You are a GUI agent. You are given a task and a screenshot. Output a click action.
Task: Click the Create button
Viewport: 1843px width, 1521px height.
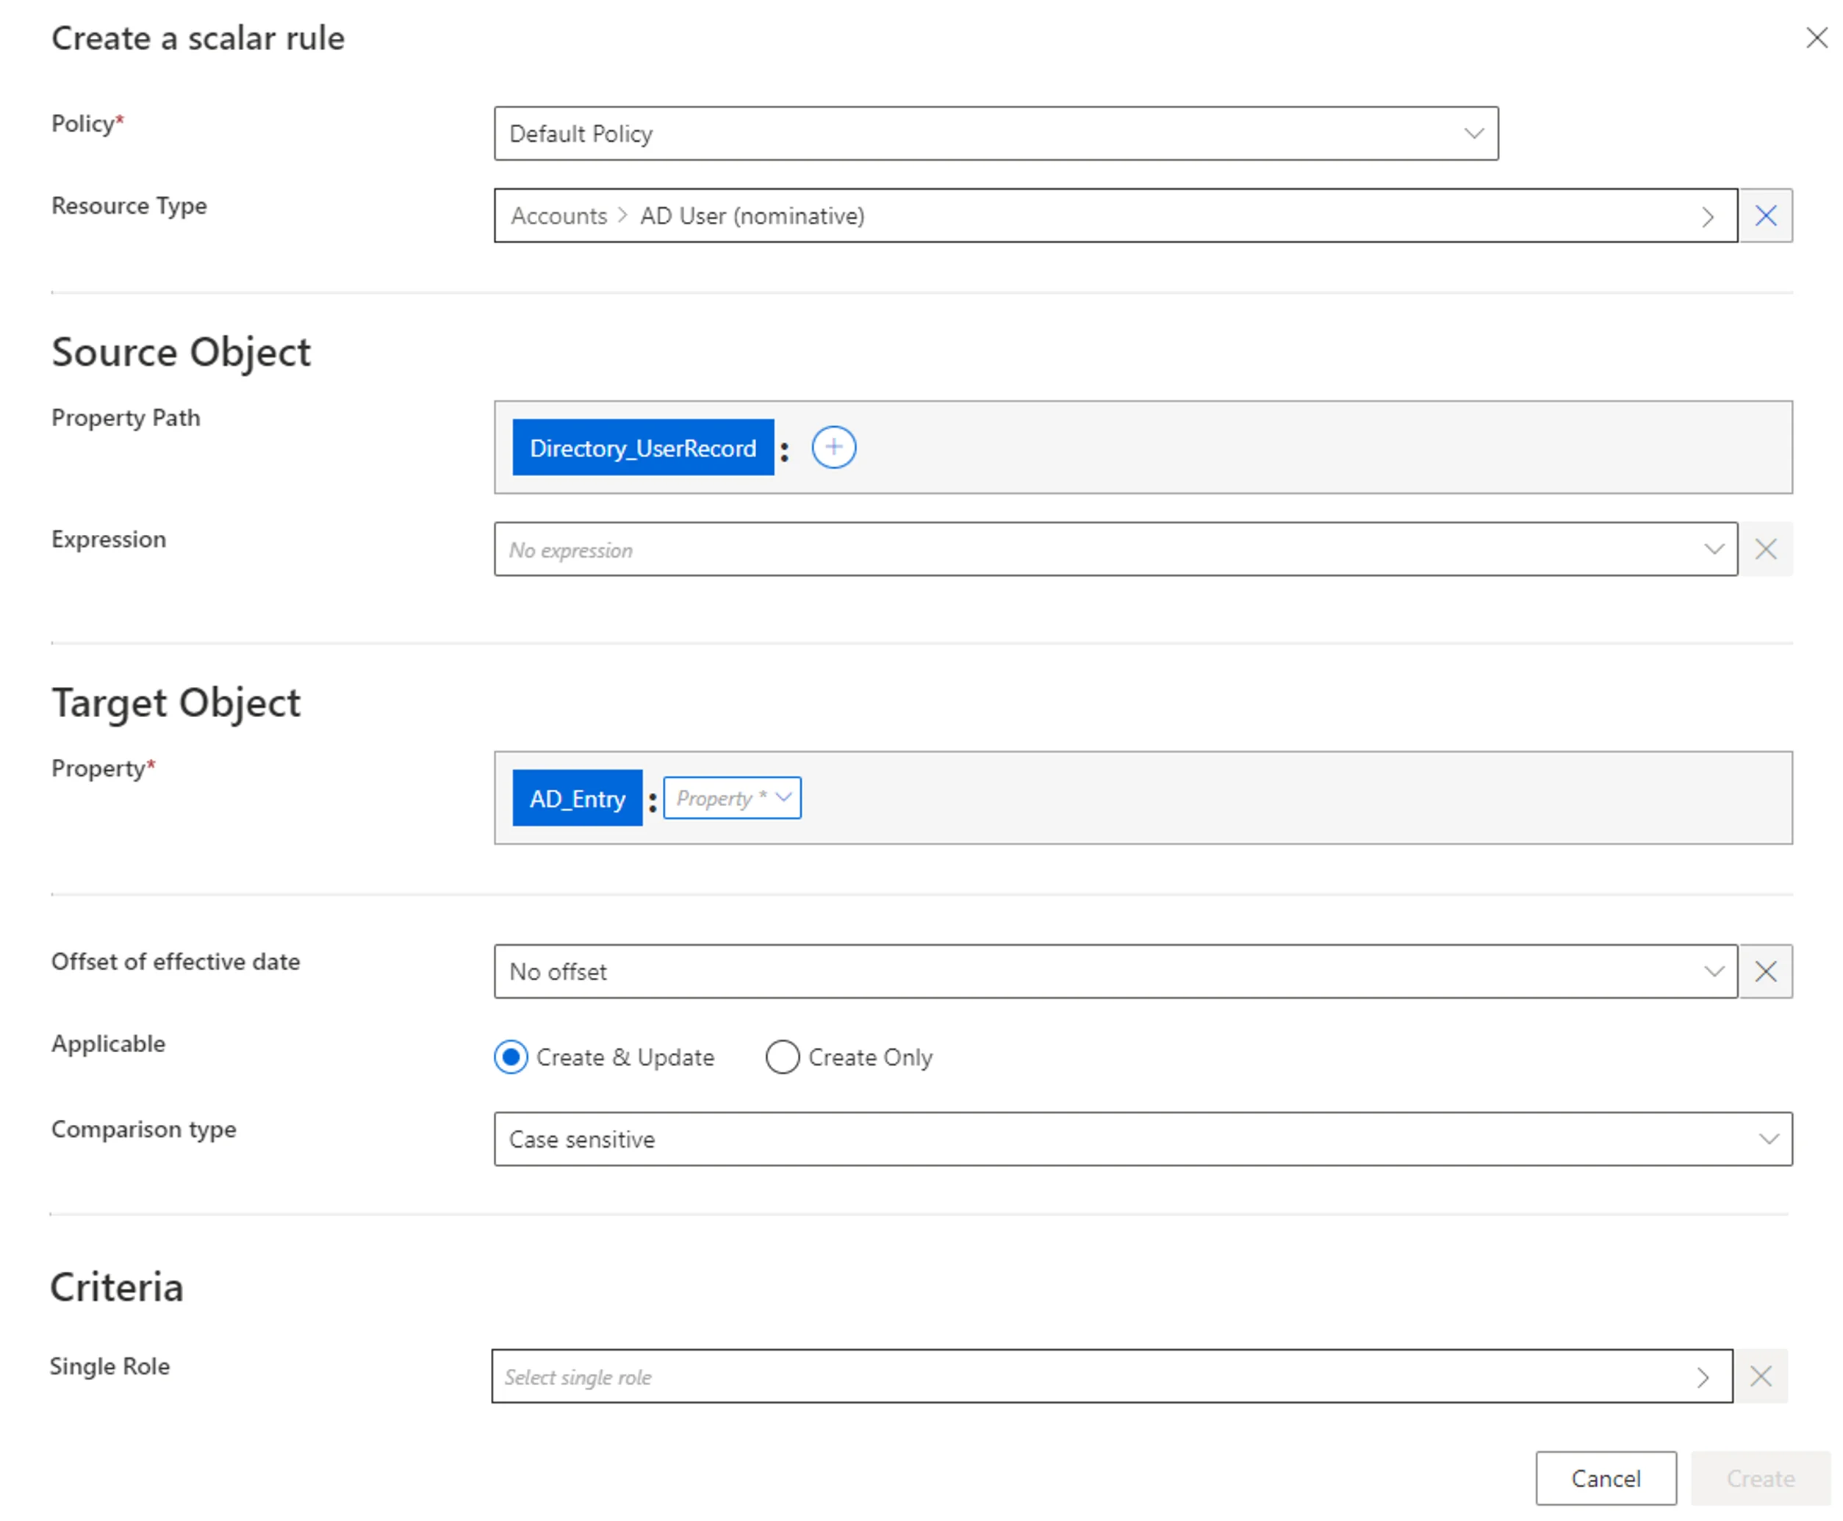pos(1760,1478)
